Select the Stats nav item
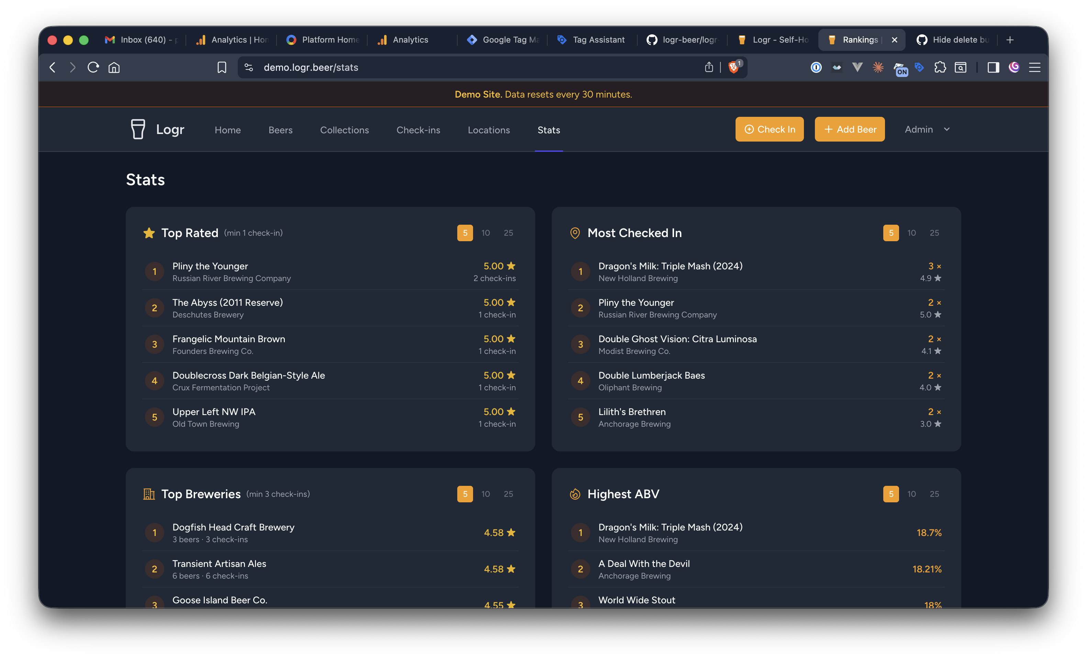This screenshot has width=1087, height=659. click(549, 130)
